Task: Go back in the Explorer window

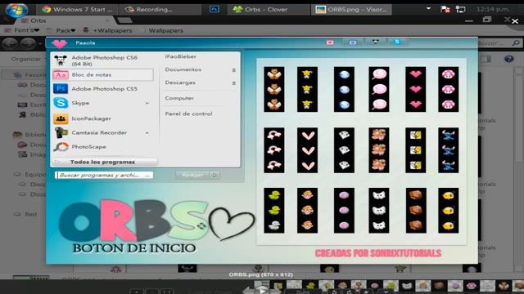Action: pyautogui.click(x=11, y=43)
